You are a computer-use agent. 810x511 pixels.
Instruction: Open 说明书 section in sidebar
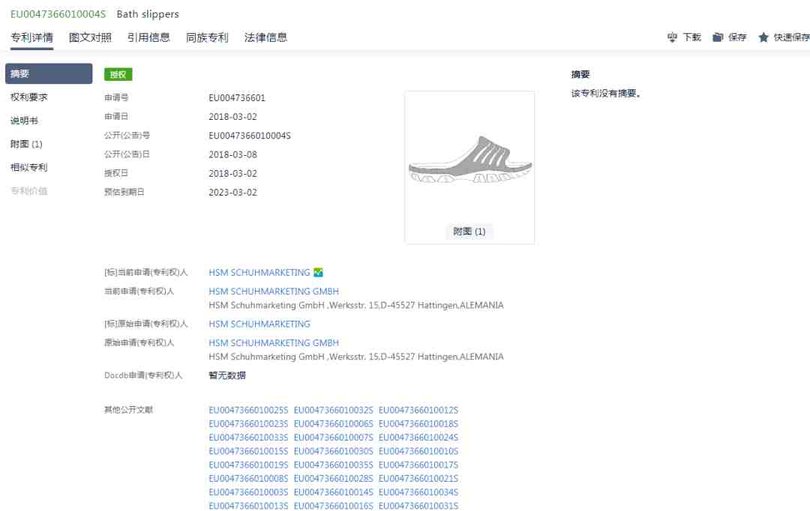24,121
